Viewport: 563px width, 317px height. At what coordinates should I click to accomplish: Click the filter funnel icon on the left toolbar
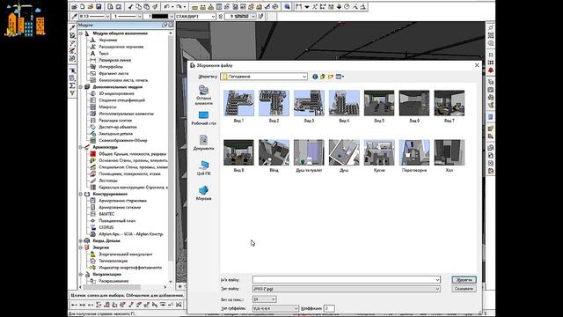(x=72, y=93)
